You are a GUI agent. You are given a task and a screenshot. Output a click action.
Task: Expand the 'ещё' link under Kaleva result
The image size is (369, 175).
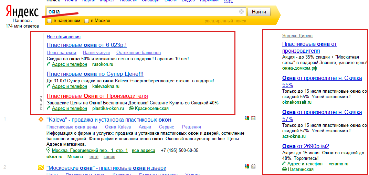point(94,157)
